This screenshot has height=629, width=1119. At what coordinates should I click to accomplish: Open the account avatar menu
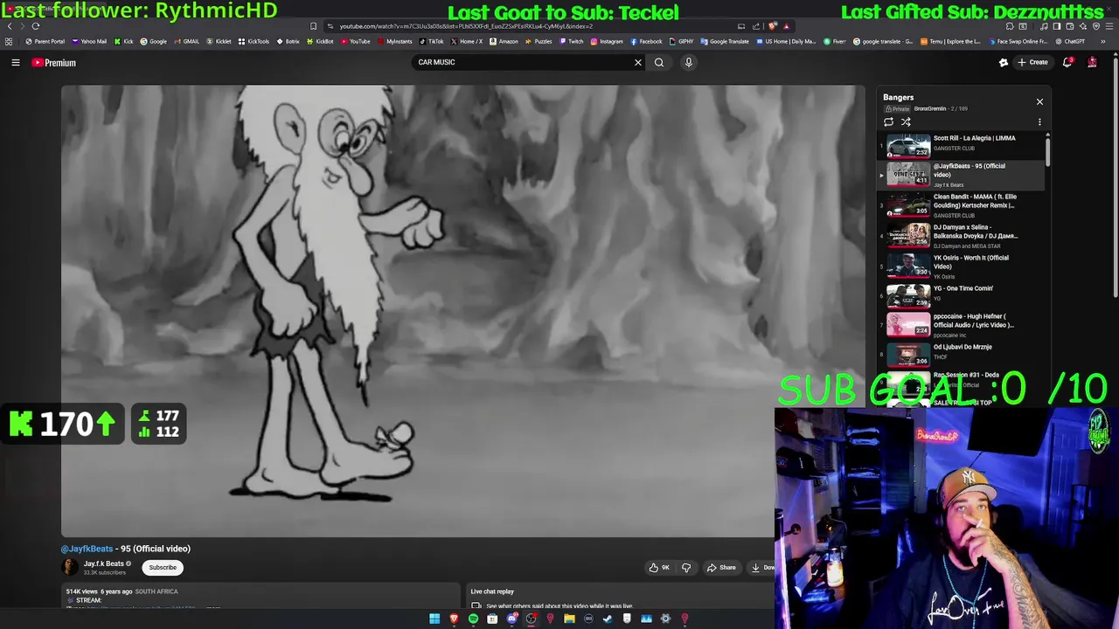1092,62
